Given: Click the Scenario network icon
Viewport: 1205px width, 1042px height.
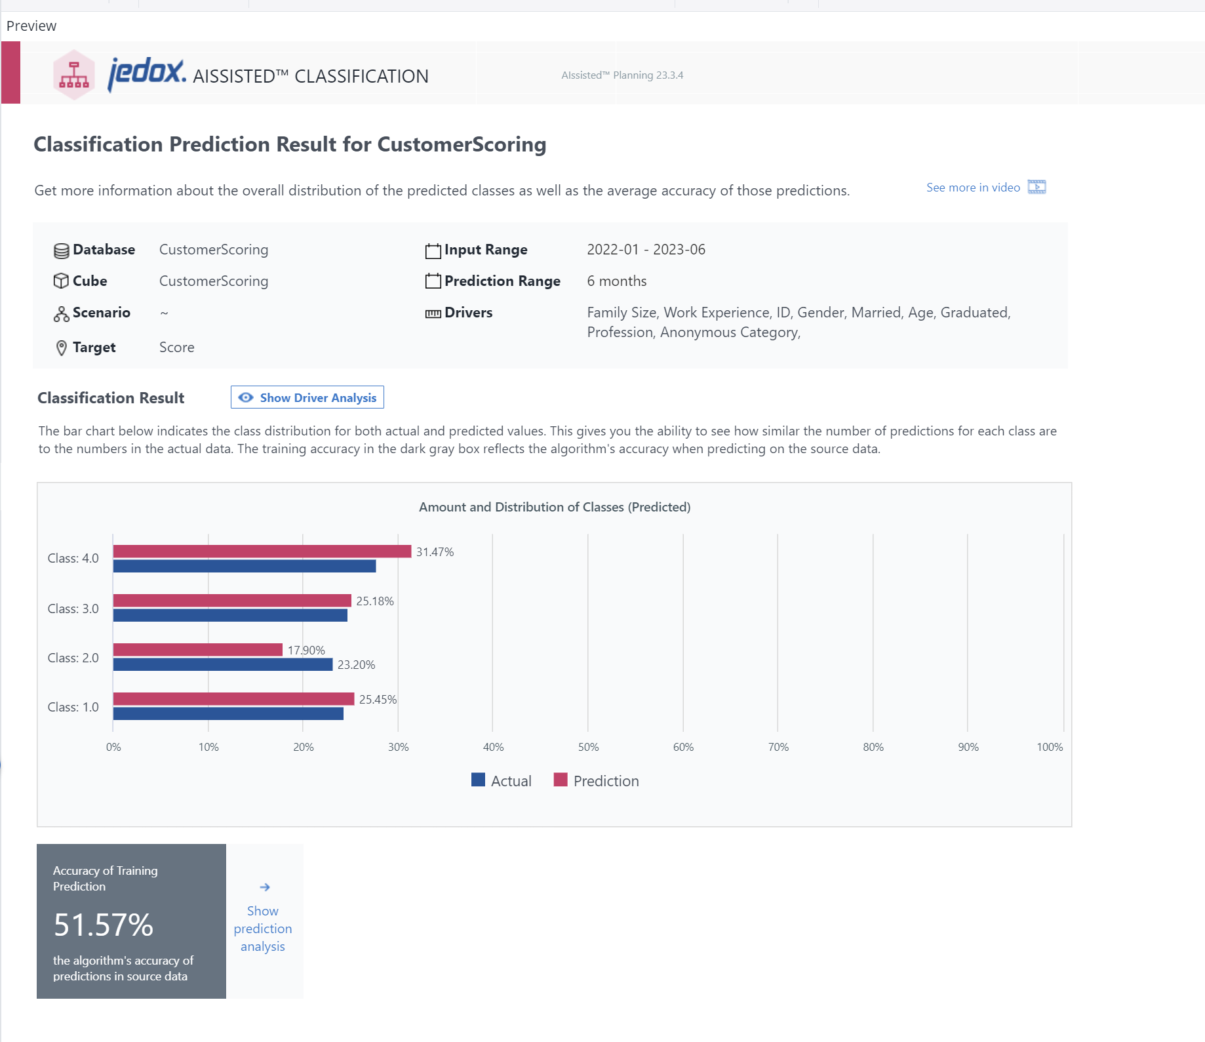Looking at the screenshot, I should point(60,313).
